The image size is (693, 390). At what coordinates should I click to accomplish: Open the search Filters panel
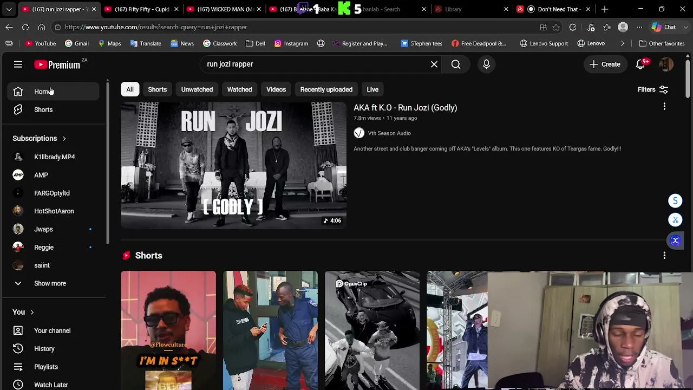pos(653,89)
